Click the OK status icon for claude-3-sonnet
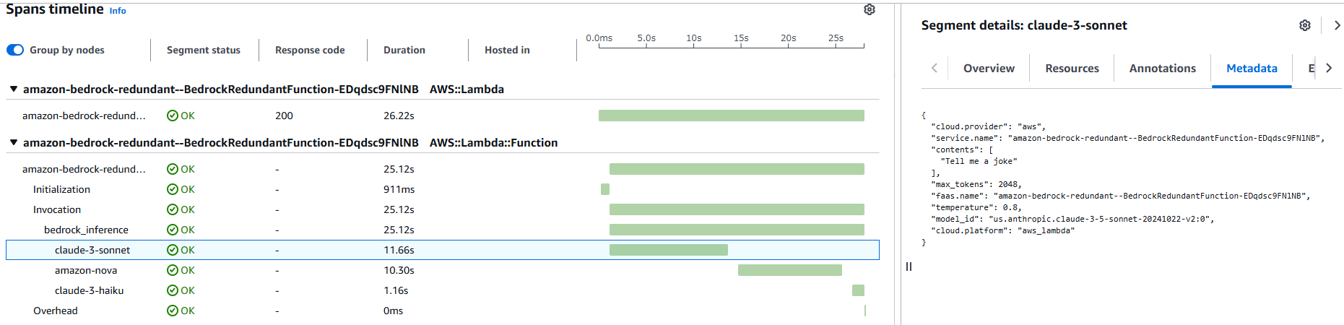Image resolution: width=1344 pixels, height=325 pixels. 172,250
